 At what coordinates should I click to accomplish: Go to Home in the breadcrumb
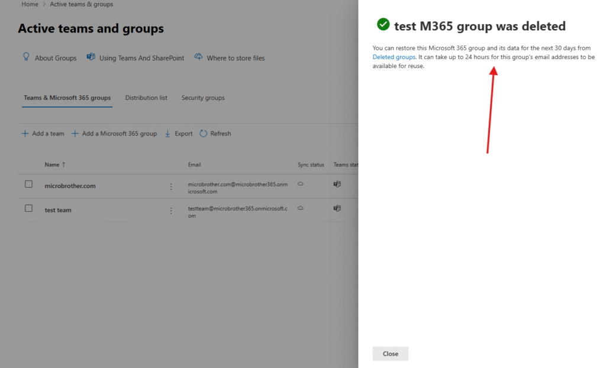pos(30,4)
